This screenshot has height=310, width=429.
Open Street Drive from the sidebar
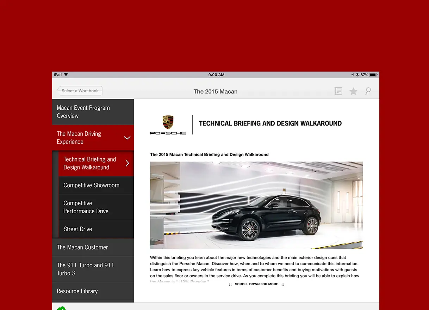77,229
